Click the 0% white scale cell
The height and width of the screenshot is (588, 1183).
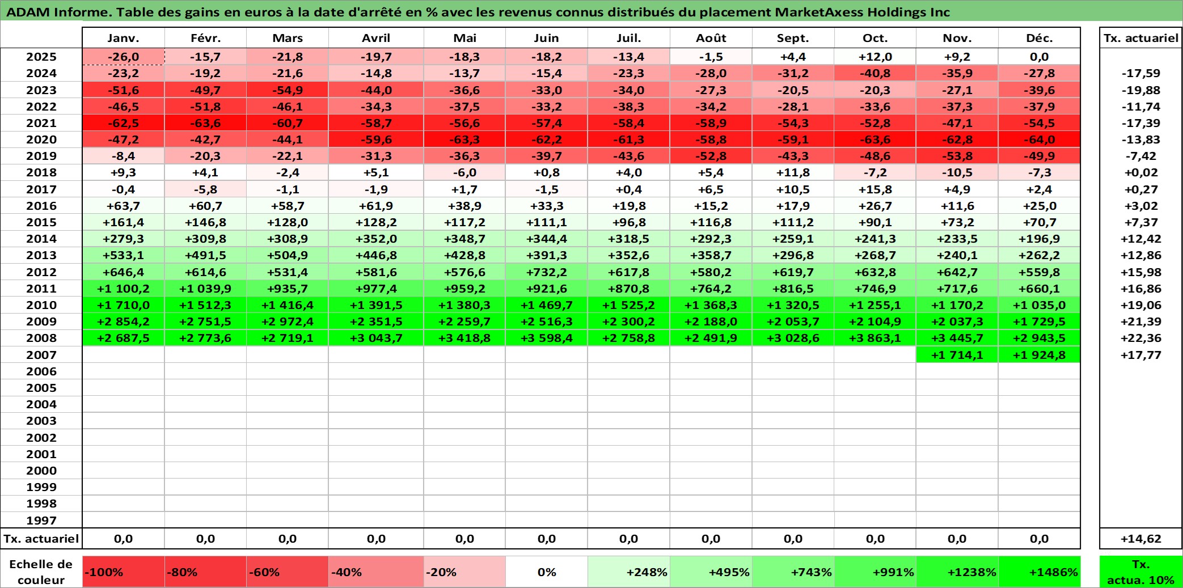(x=547, y=572)
